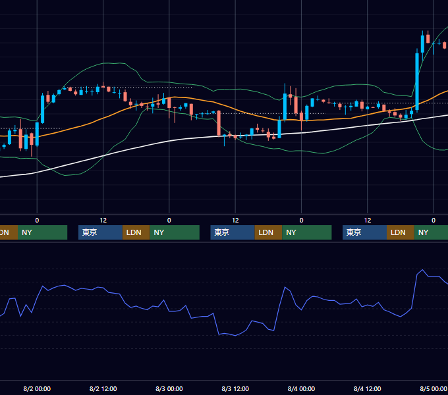
Task: Select the NY session block spanning 8/2 midnight
Action: pyautogui.click(x=42, y=232)
